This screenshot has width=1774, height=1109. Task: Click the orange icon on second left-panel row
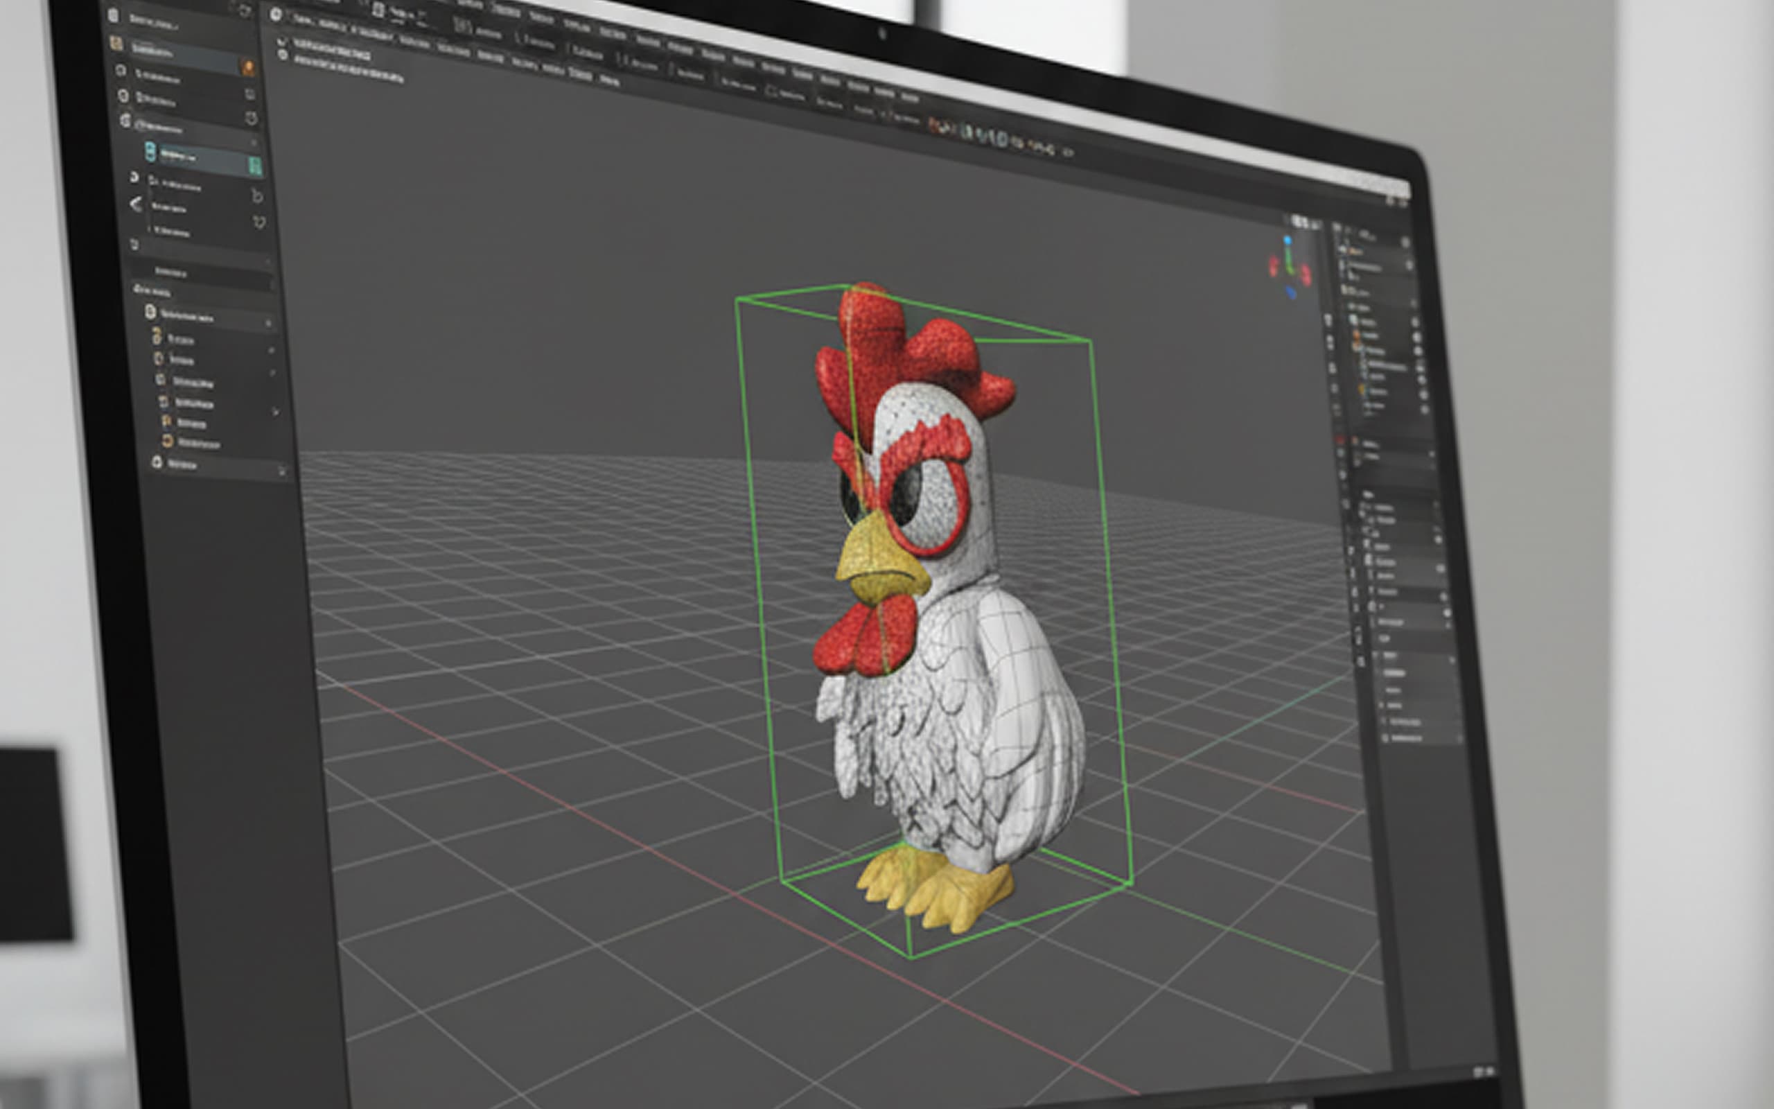point(249,67)
